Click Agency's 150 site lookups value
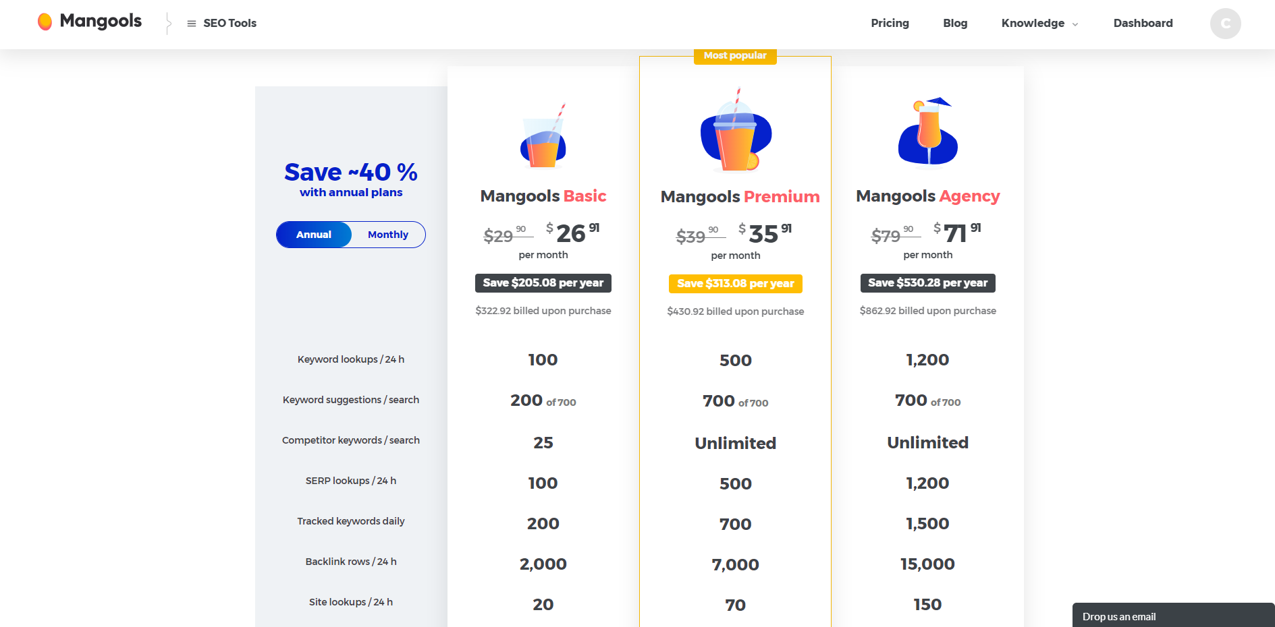The height and width of the screenshot is (627, 1275). coord(928,605)
